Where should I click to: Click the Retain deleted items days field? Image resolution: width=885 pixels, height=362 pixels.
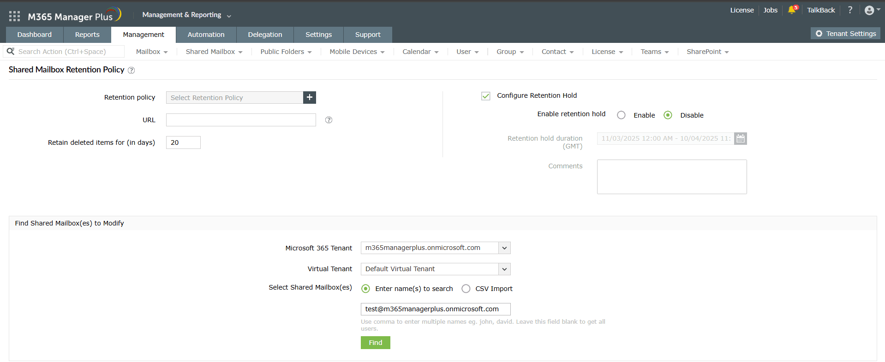[x=183, y=142]
